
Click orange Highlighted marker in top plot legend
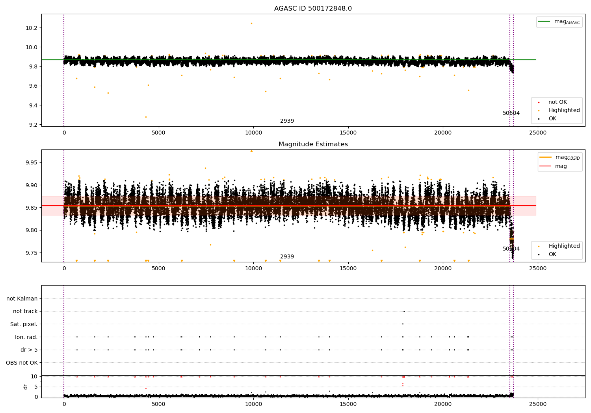539,111
